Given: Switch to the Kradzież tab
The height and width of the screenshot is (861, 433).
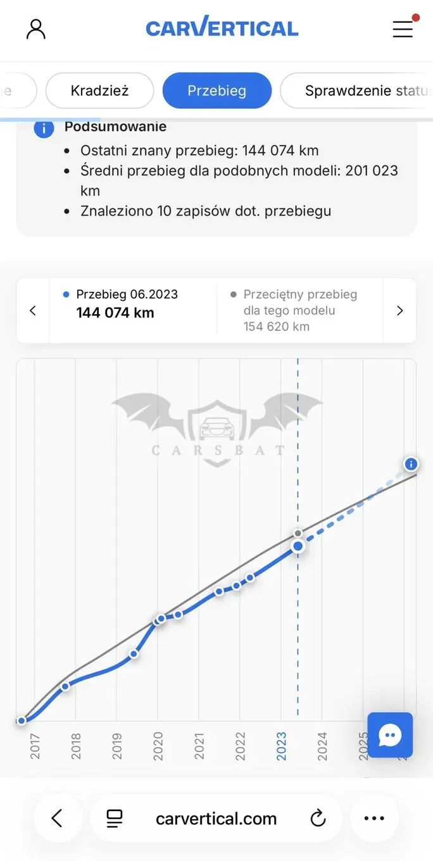Looking at the screenshot, I should pos(100,91).
